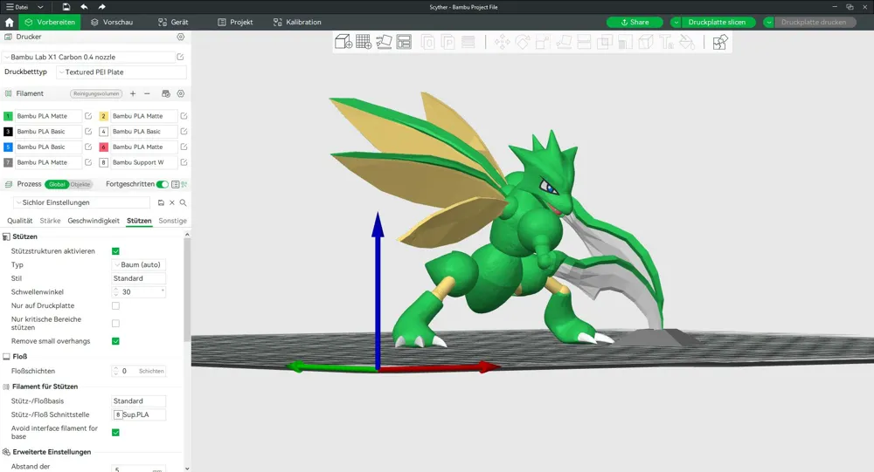Select the Color painting bucket tool

(x=687, y=42)
